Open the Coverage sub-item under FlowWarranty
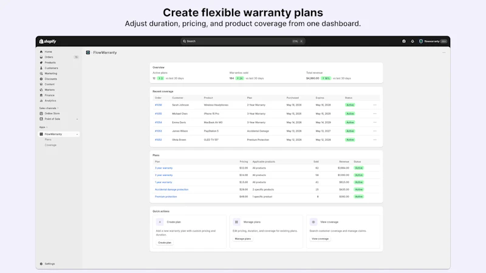This screenshot has width=486, height=273. coord(50,145)
